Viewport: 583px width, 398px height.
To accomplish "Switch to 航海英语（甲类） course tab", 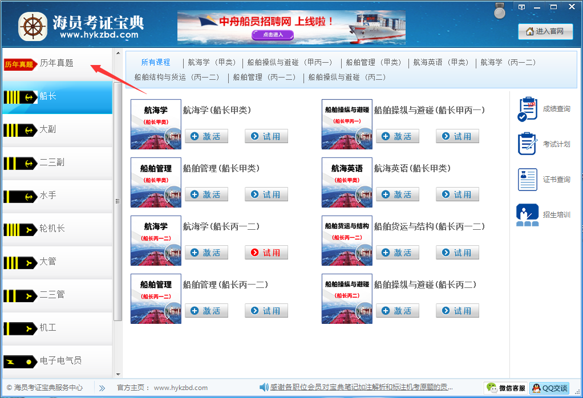I will pyautogui.click(x=441, y=62).
